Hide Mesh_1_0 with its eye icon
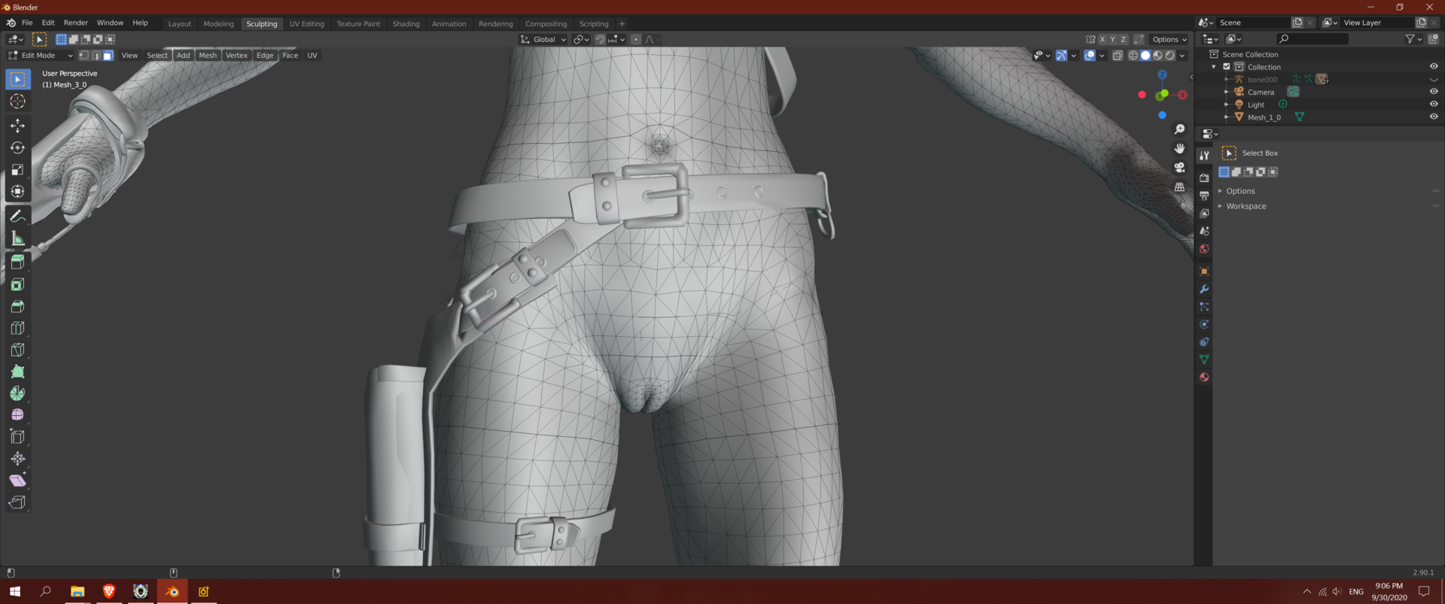Screen dimensions: 1445x604 1434,117
